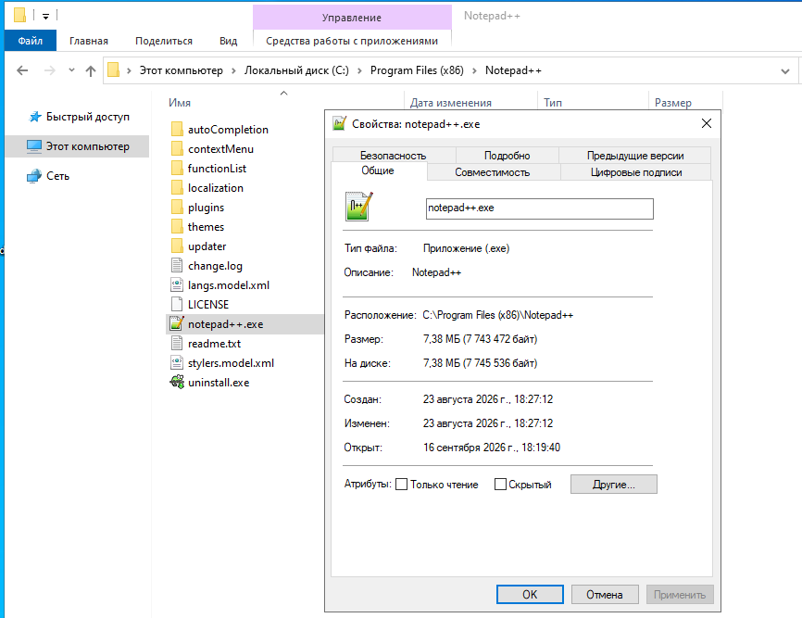The height and width of the screenshot is (618, 802).
Task: Switch to 'Предыдущие версии' tab
Action: tap(635, 155)
